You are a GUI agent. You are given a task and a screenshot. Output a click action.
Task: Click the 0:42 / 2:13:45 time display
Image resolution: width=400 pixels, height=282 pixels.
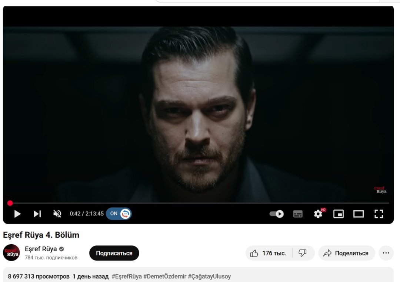click(87, 214)
